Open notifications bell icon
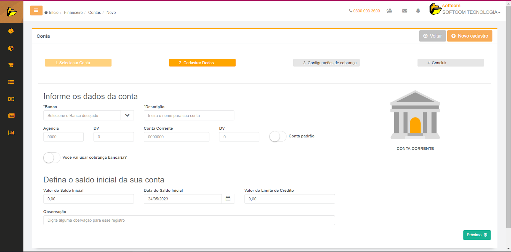 418,11
